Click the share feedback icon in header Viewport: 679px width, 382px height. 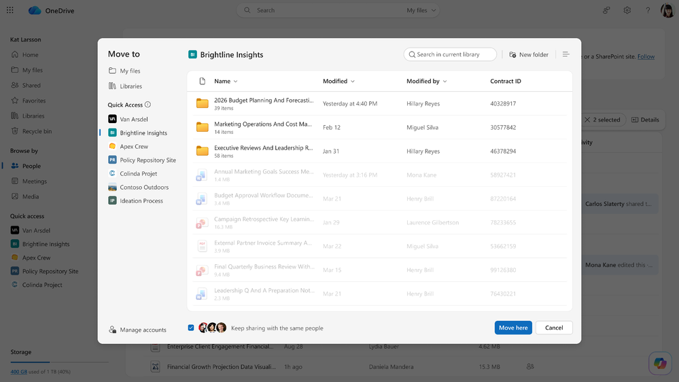[606, 10]
